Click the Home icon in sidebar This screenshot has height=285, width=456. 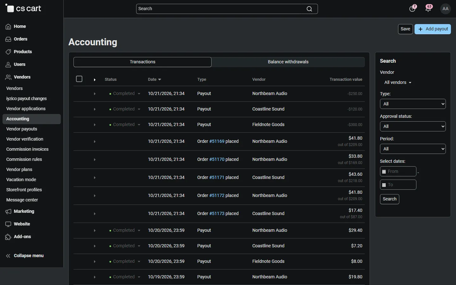coord(8,27)
